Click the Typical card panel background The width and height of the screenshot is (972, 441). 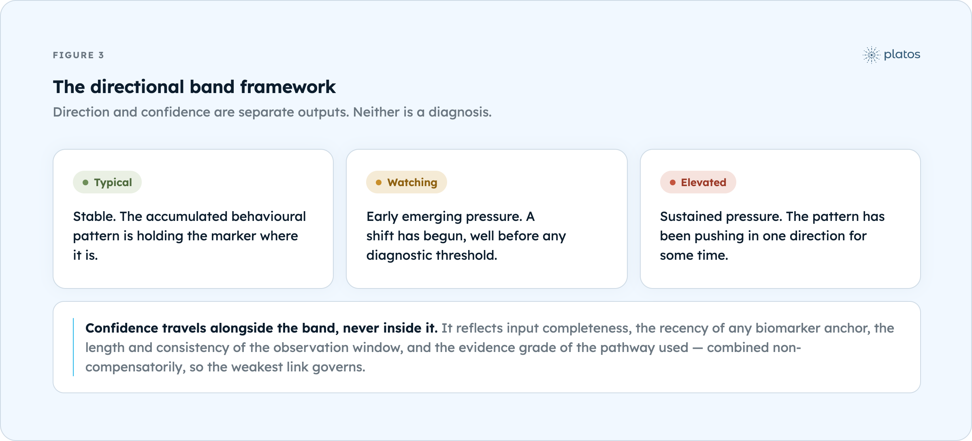pos(193,219)
